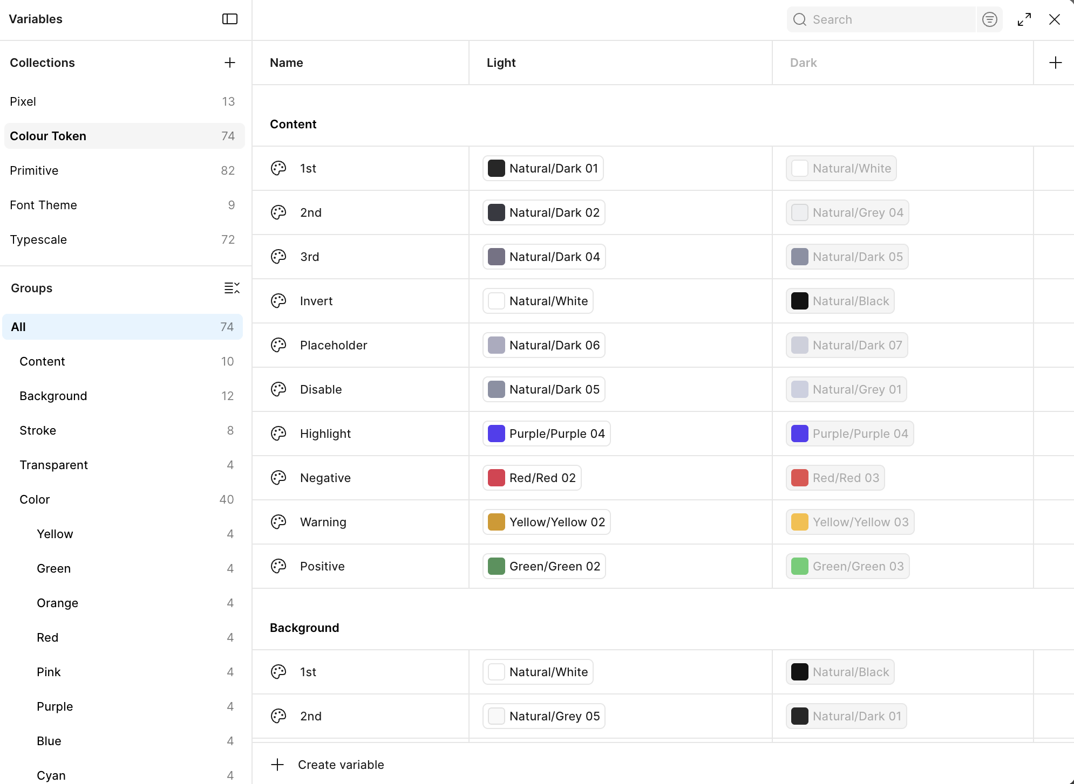The height and width of the screenshot is (784, 1074).
Task: Toggle the sidebar panel icon
Action: click(230, 19)
